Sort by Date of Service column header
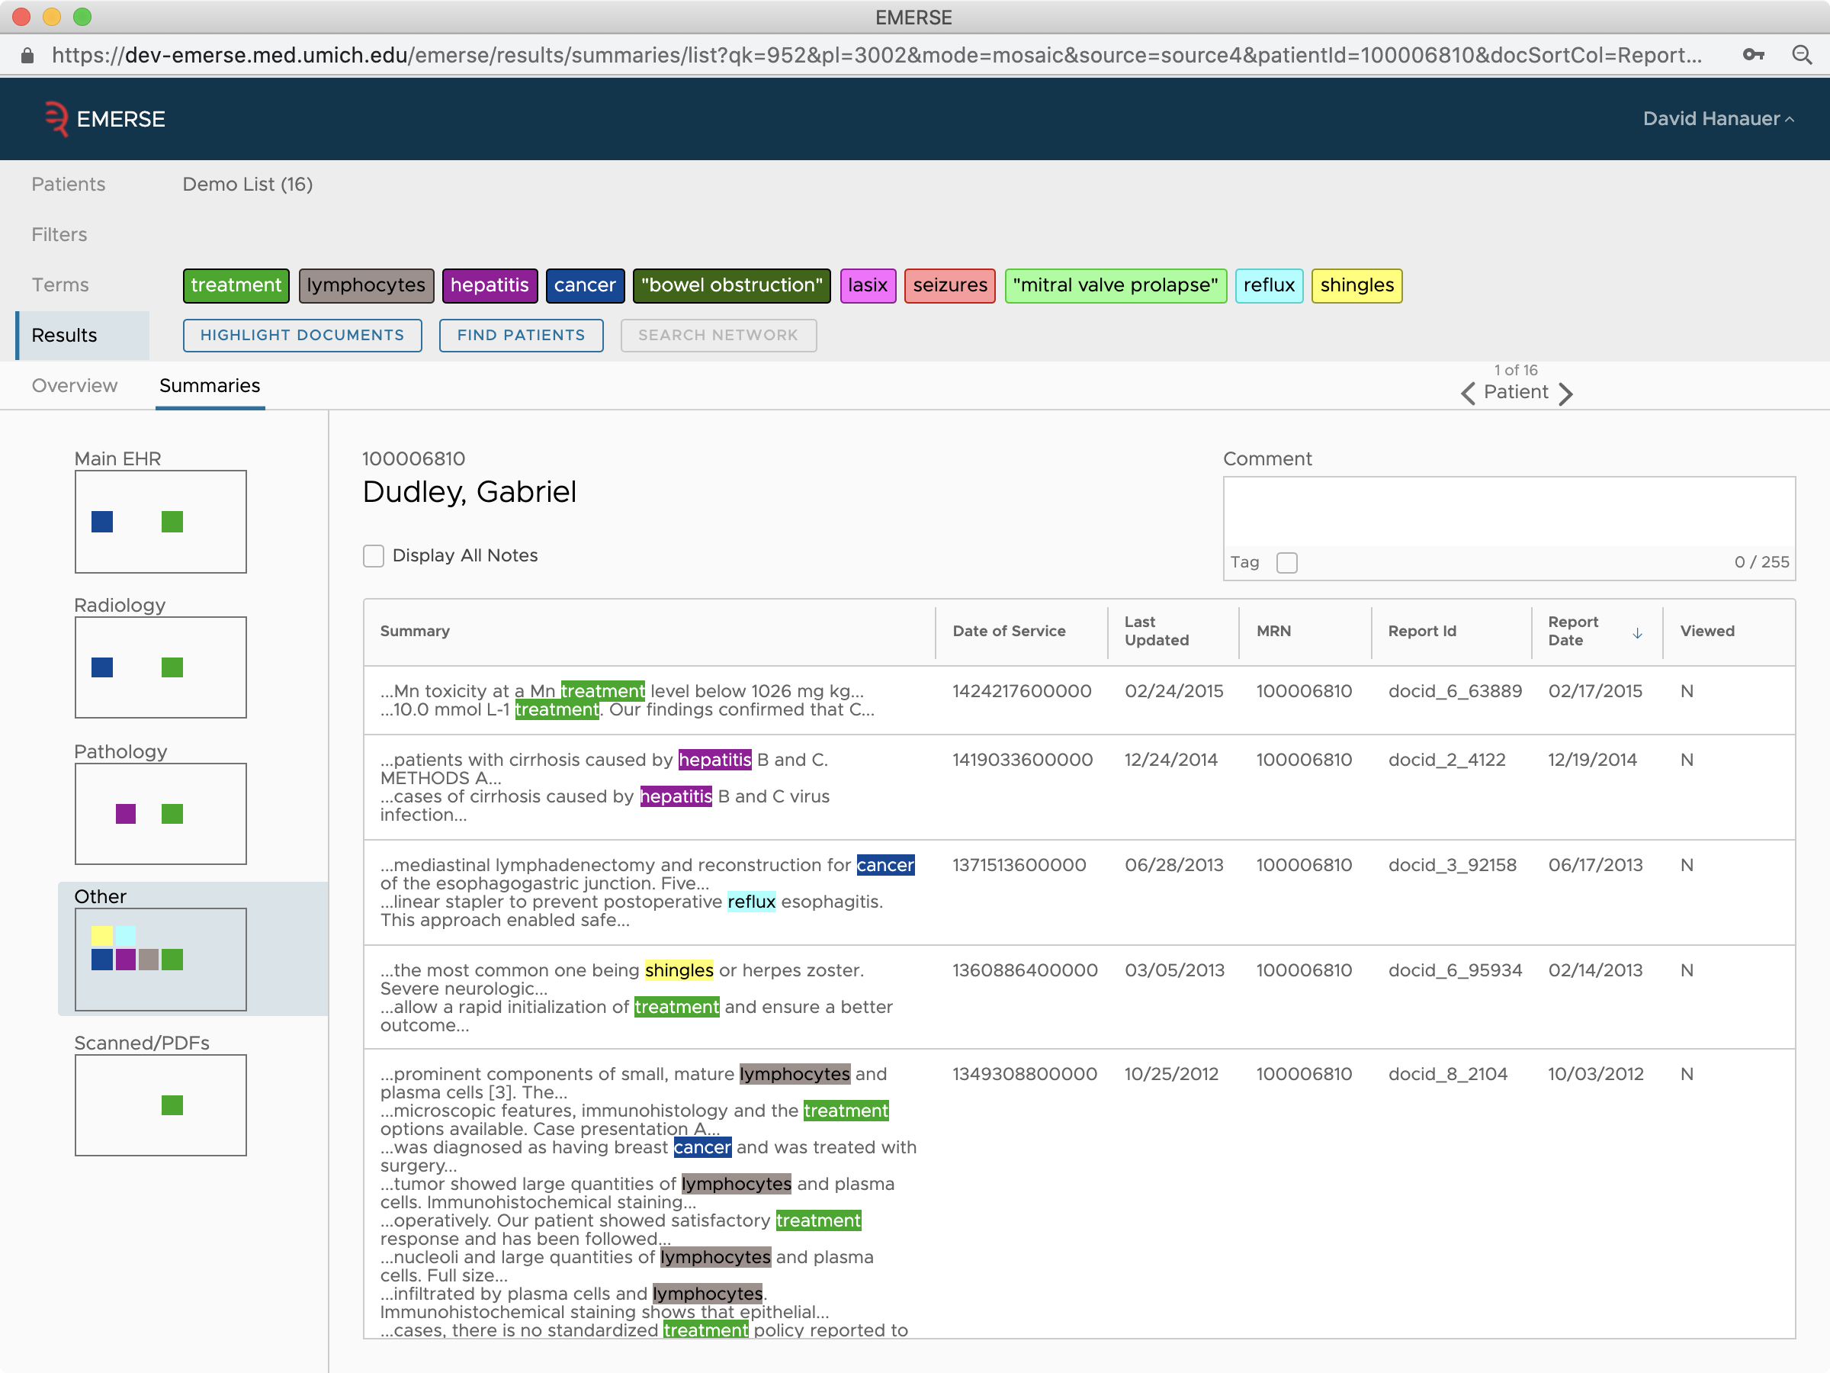This screenshot has width=1830, height=1373. [x=1009, y=632]
